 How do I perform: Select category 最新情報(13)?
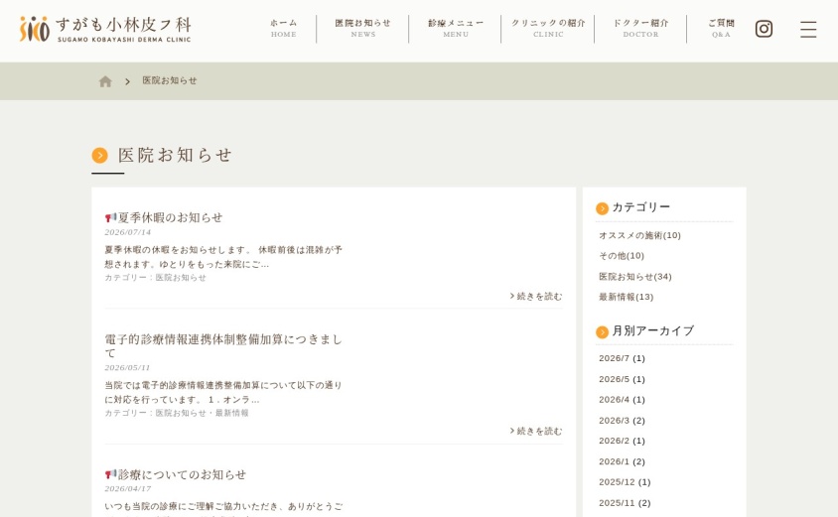point(626,297)
